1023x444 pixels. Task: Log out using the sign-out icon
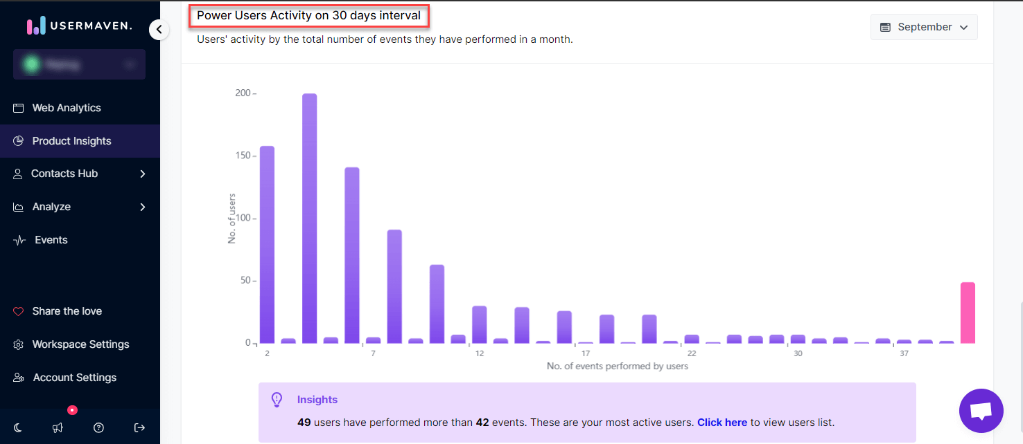[x=139, y=427]
